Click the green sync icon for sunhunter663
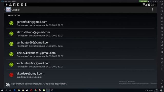 tap(11, 64)
